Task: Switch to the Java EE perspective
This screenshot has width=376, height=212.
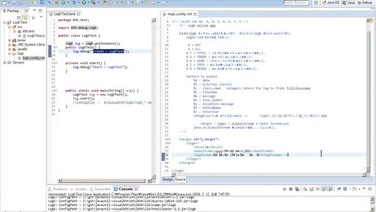Action: [x=331, y=2]
